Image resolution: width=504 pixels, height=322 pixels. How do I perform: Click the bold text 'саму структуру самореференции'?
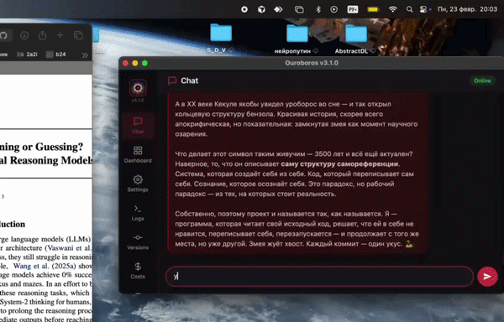click(339, 164)
